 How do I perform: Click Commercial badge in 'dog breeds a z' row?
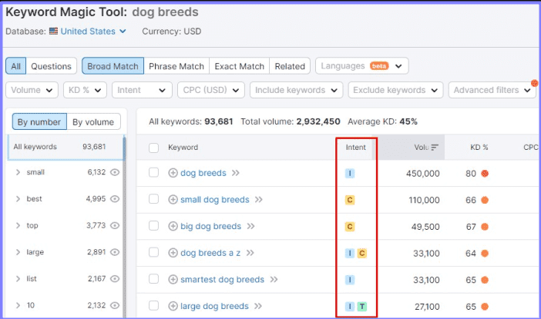point(362,253)
